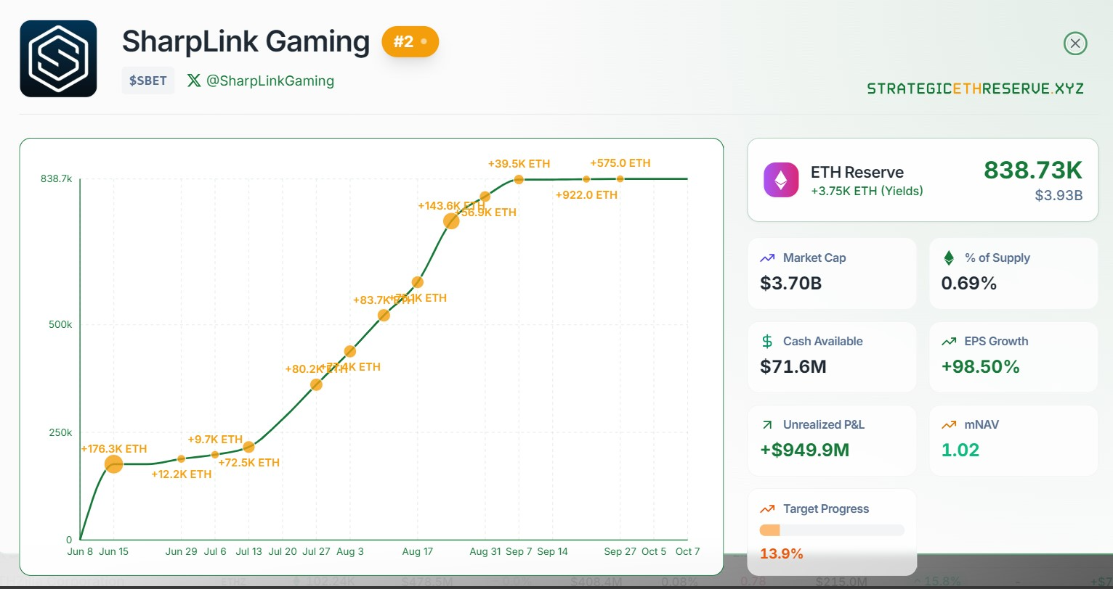Select the growth arrow icon beside EPS Growth
The image size is (1113, 589).
pos(949,341)
